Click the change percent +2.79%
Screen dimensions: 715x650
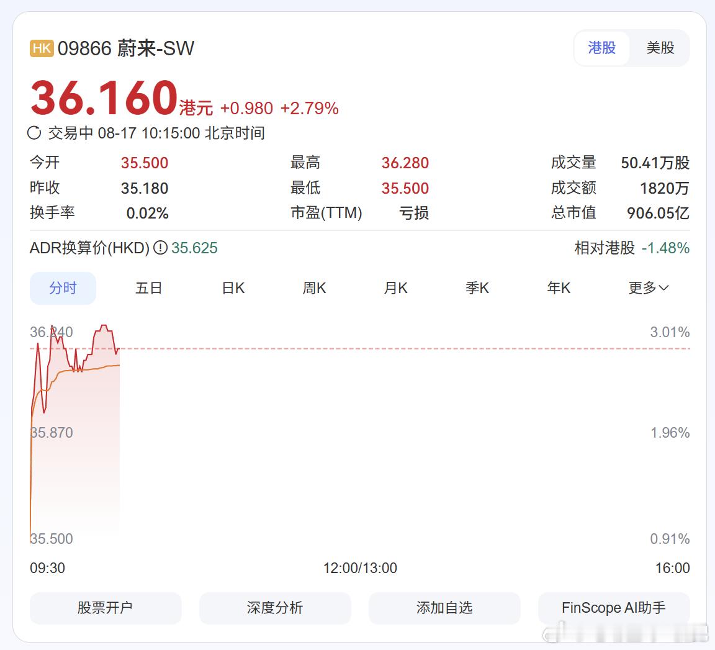point(309,109)
